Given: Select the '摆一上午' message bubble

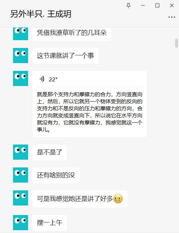Looking at the screenshot, I should click(50, 223).
